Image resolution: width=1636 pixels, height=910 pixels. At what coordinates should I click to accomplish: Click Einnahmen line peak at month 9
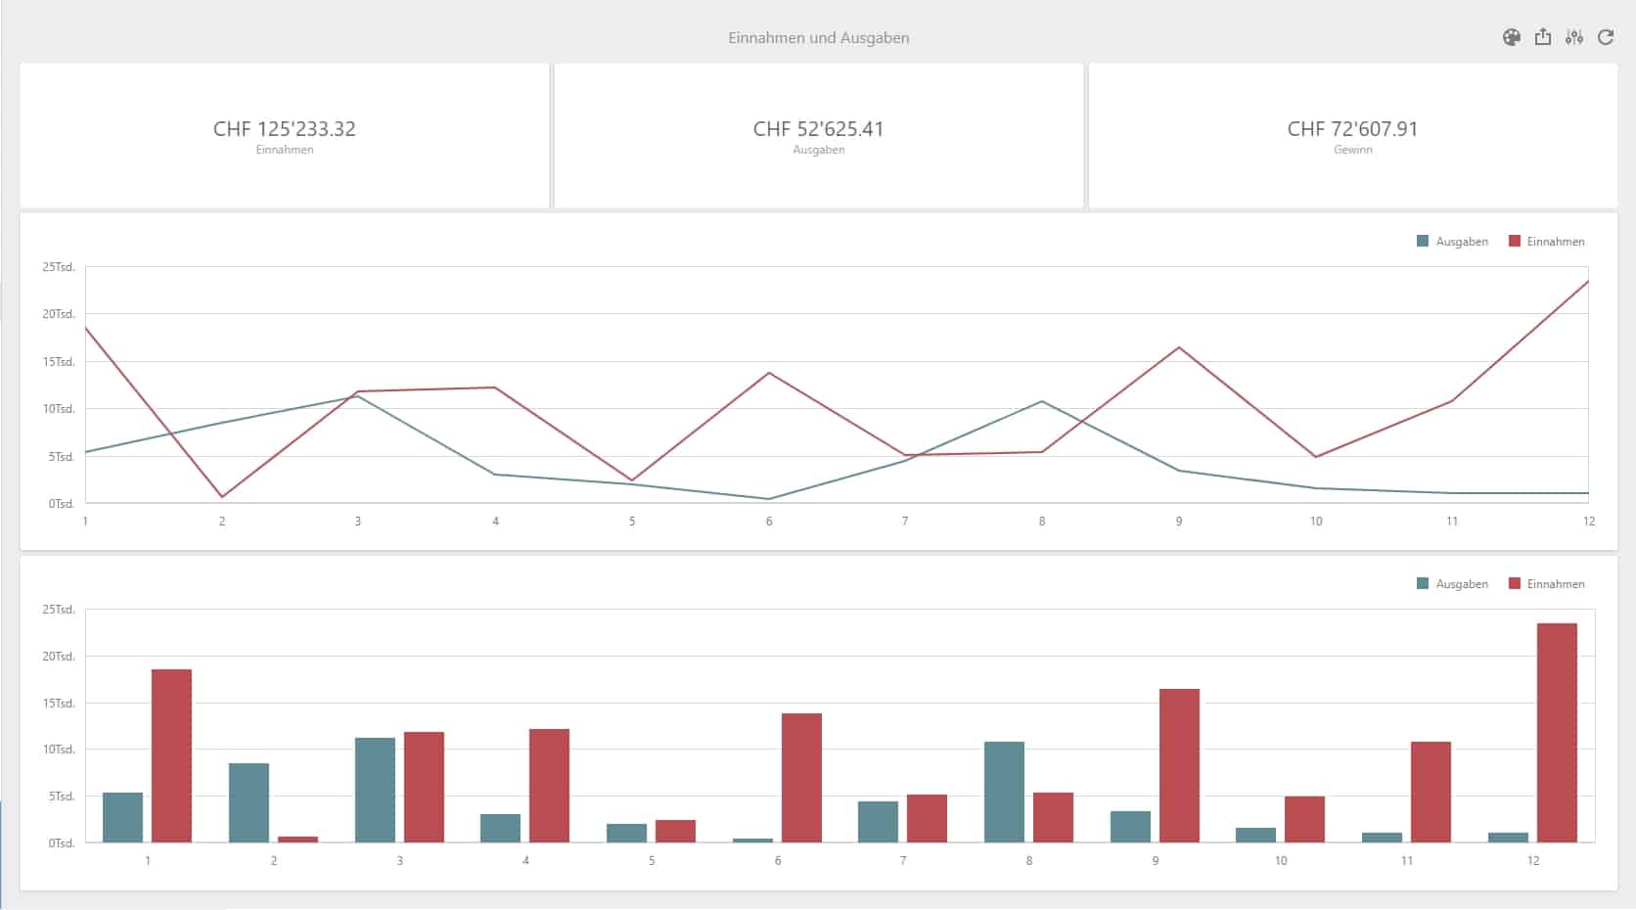coord(1179,348)
